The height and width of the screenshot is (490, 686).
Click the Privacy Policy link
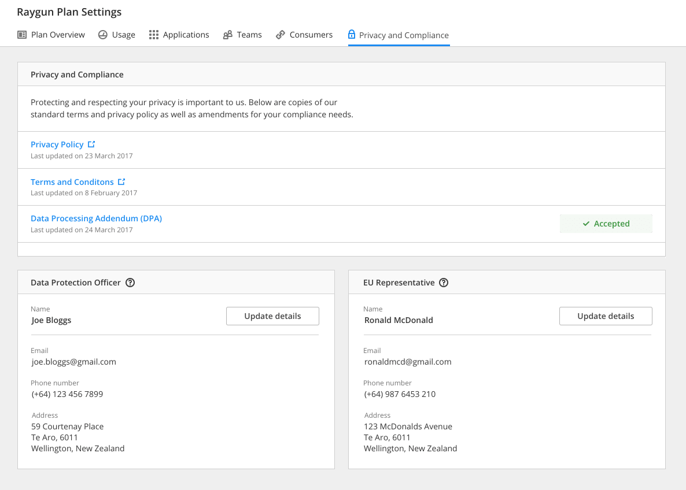tap(57, 144)
